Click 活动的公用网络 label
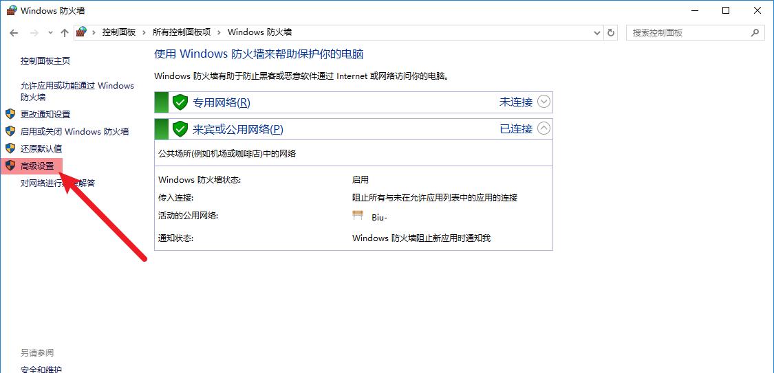The height and width of the screenshot is (373, 774). pyautogui.click(x=188, y=215)
